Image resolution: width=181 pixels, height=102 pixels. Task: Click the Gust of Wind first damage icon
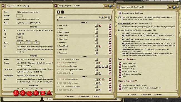coord(100,79)
